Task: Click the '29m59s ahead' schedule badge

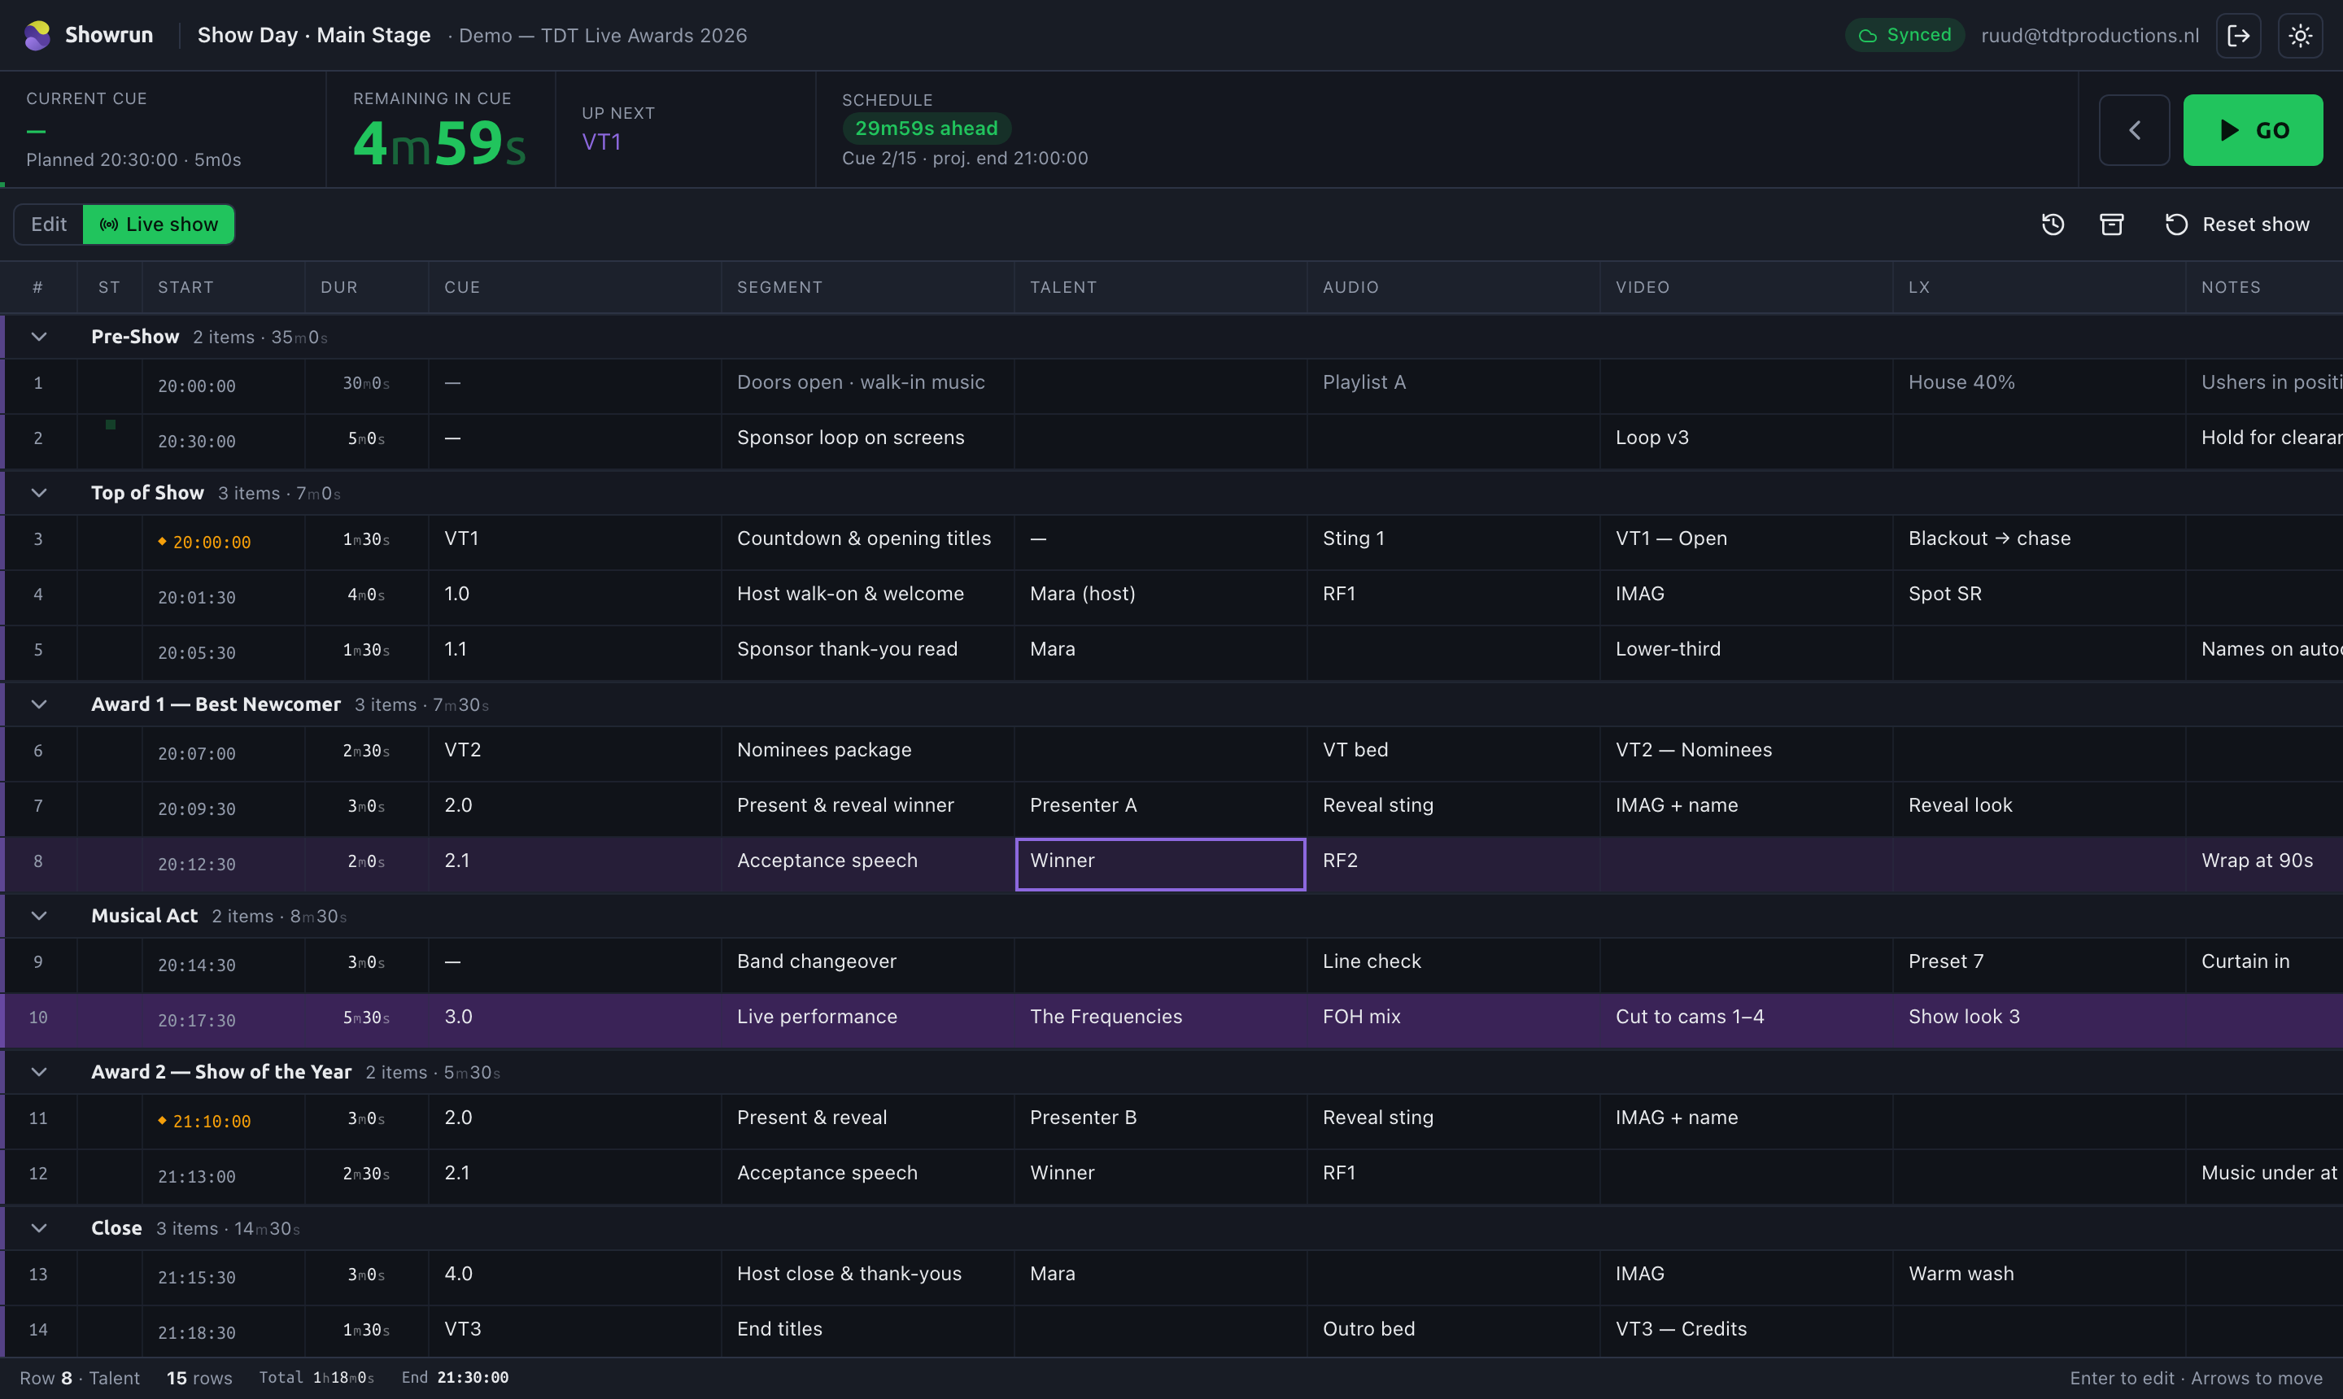Action: click(x=926, y=129)
